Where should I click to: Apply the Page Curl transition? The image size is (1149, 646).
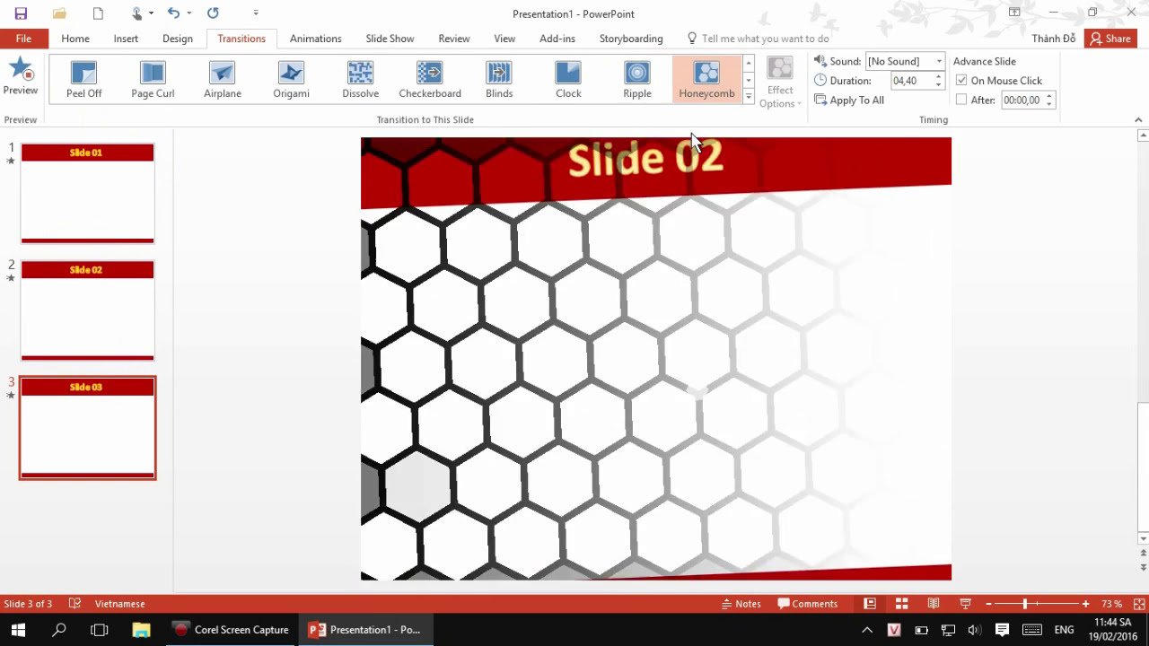[x=153, y=79]
